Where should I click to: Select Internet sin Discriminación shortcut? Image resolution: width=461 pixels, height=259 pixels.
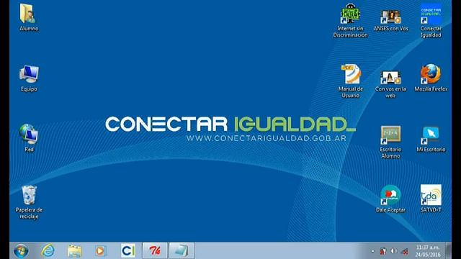(350, 21)
